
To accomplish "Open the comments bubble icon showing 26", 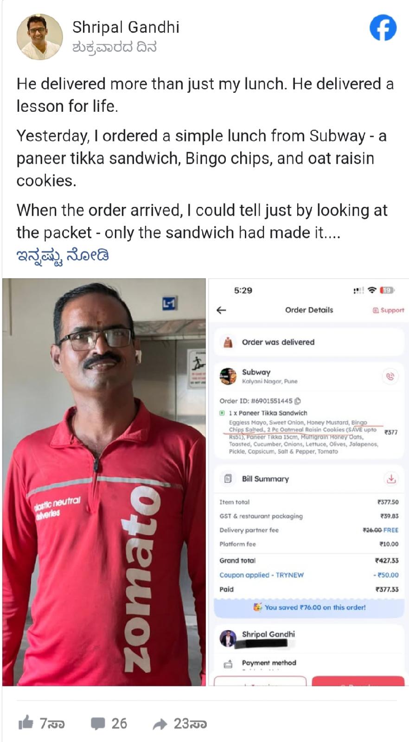I will coord(98,723).
